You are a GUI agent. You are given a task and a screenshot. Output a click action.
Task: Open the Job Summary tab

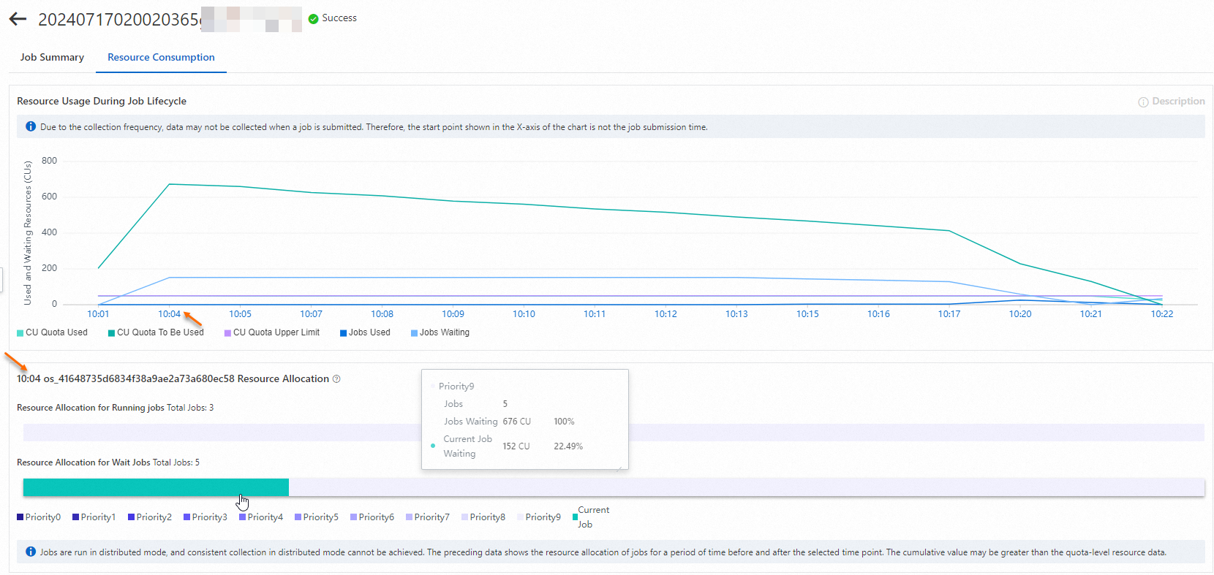click(x=52, y=57)
